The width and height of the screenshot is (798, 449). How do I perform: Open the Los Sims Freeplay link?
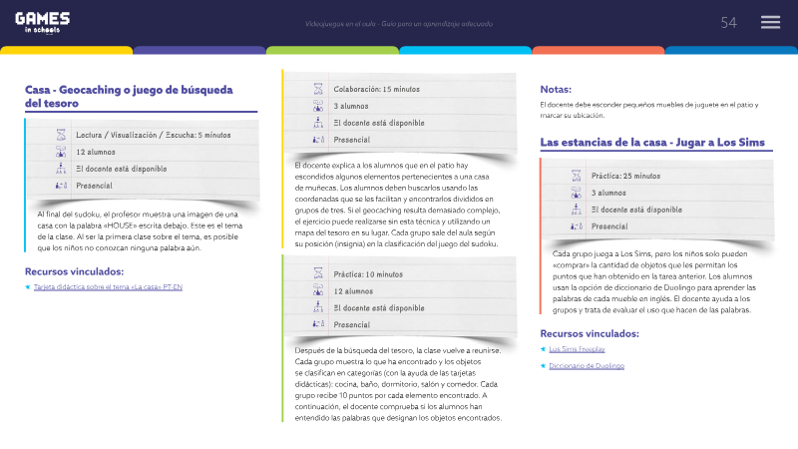pyautogui.click(x=577, y=349)
